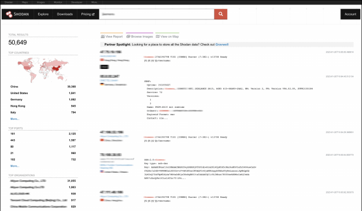This screenshot has width=362, height=211.
Task: Filter results by port 21
Action: [x=12, y=153]
